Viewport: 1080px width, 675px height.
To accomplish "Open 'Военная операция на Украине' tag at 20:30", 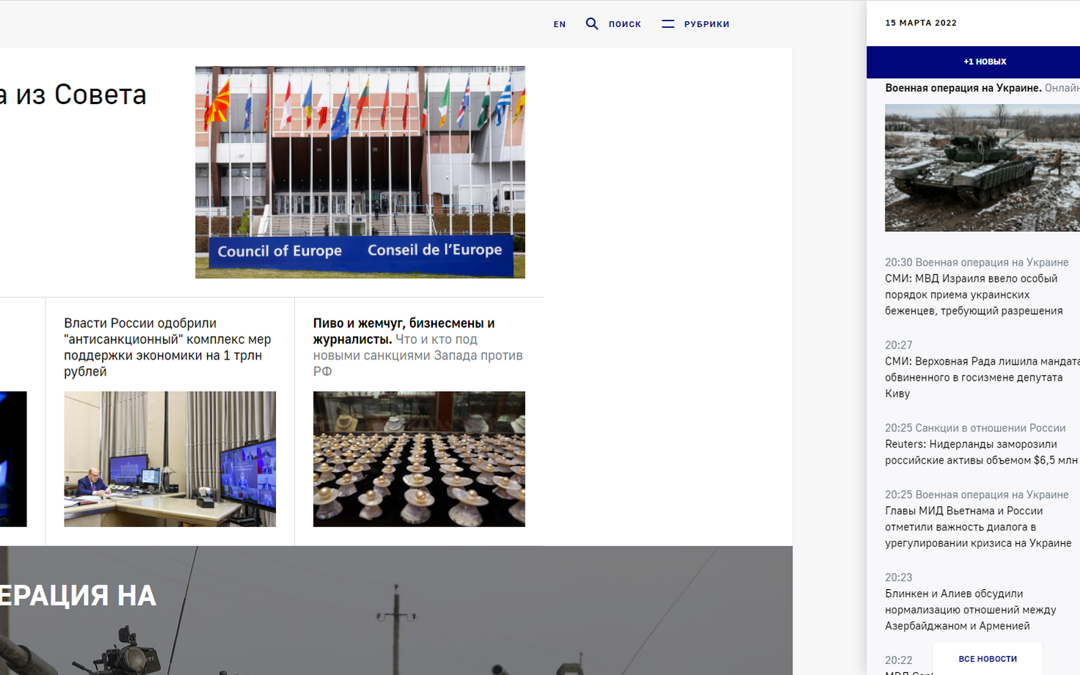I will pos(992,262).
